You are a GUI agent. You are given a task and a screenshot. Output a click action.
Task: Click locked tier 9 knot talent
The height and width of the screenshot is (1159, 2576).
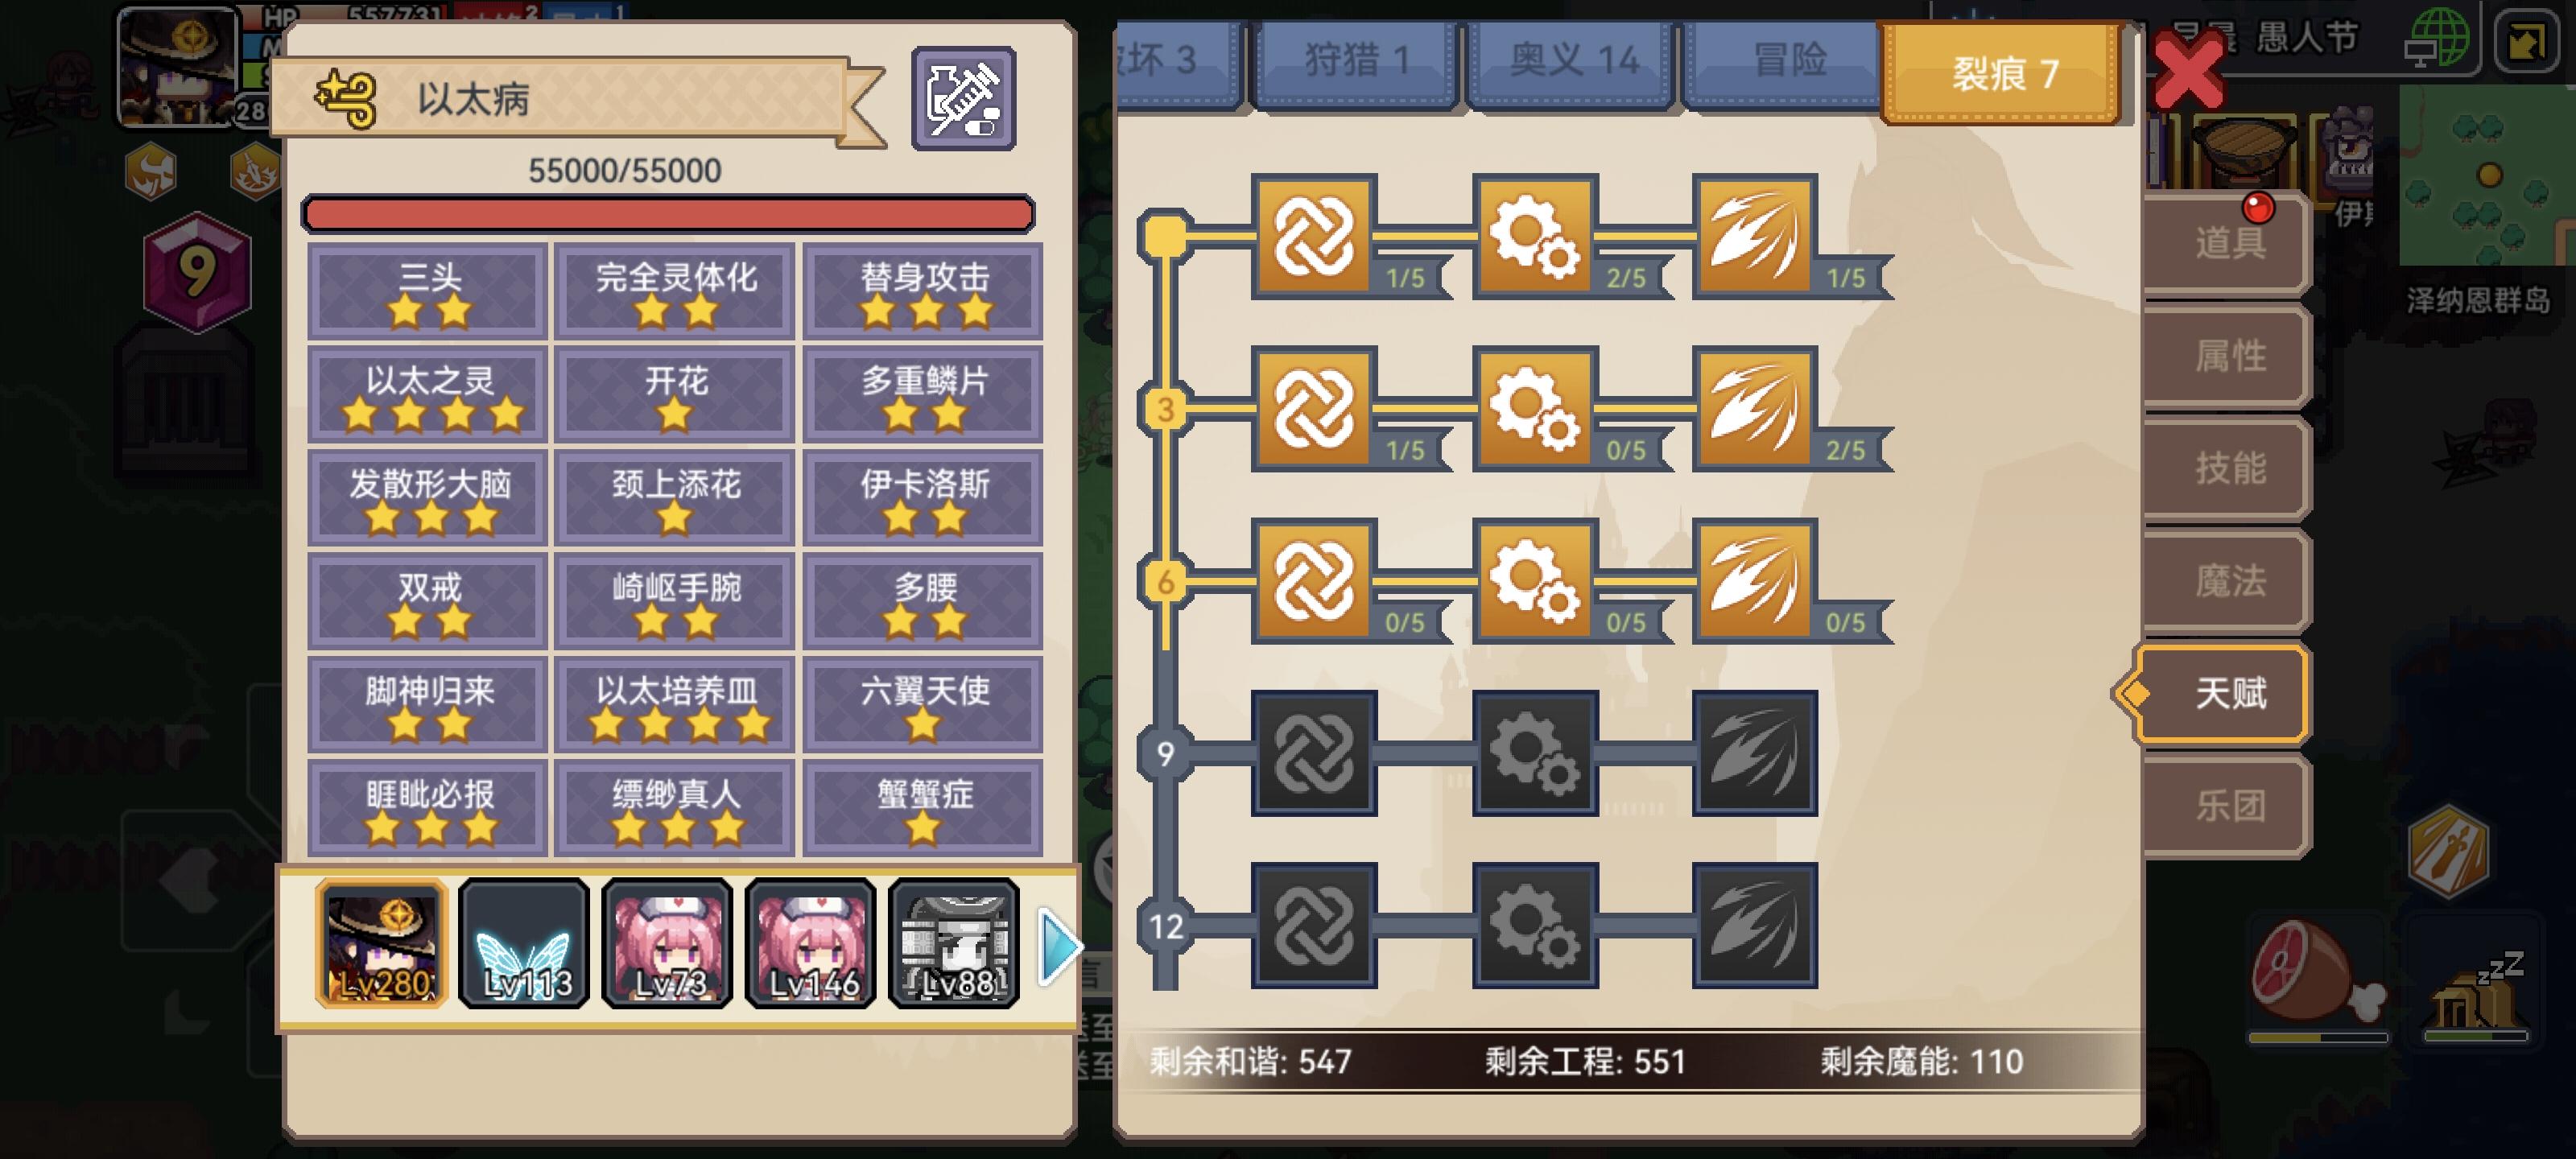(x=1313, y=752)
